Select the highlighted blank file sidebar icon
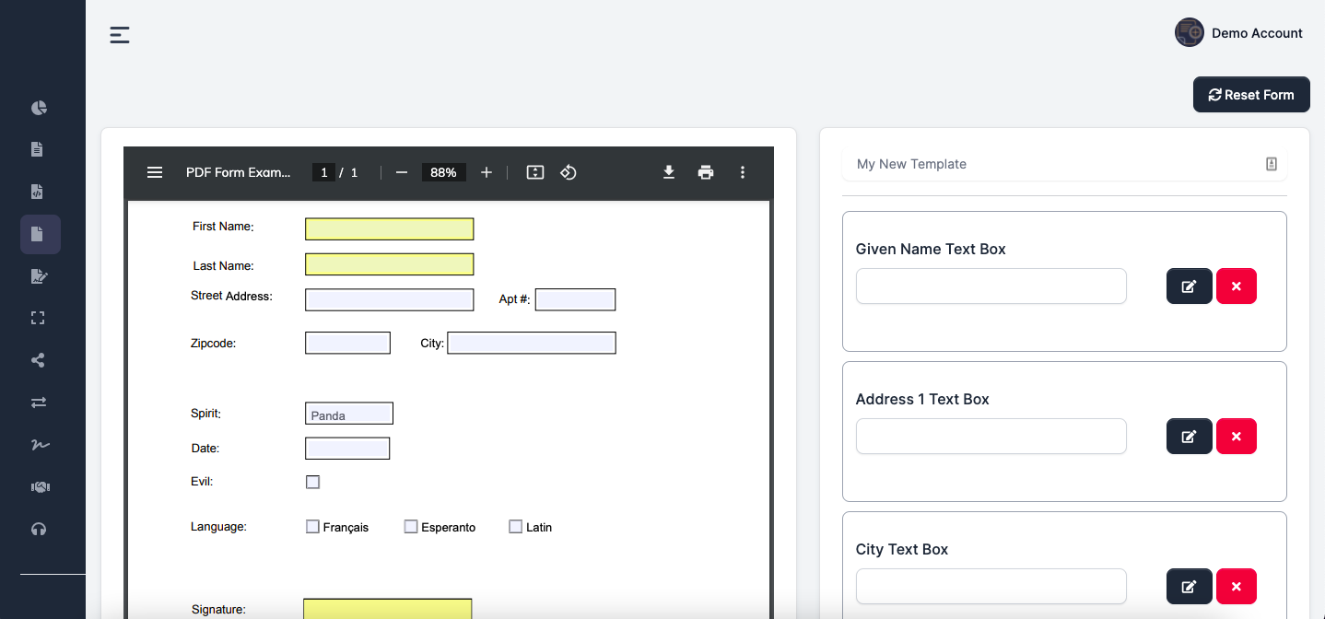 pos(41,234)
